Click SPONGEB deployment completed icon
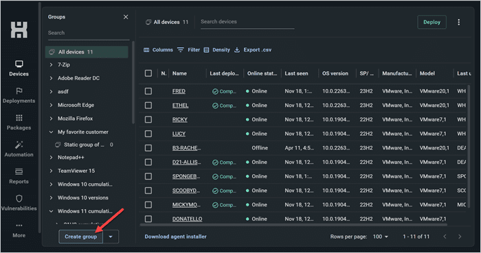Viewport: 481px width, 253px height. point(215,176)
